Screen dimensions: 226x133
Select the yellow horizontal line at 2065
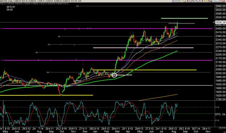145,70
